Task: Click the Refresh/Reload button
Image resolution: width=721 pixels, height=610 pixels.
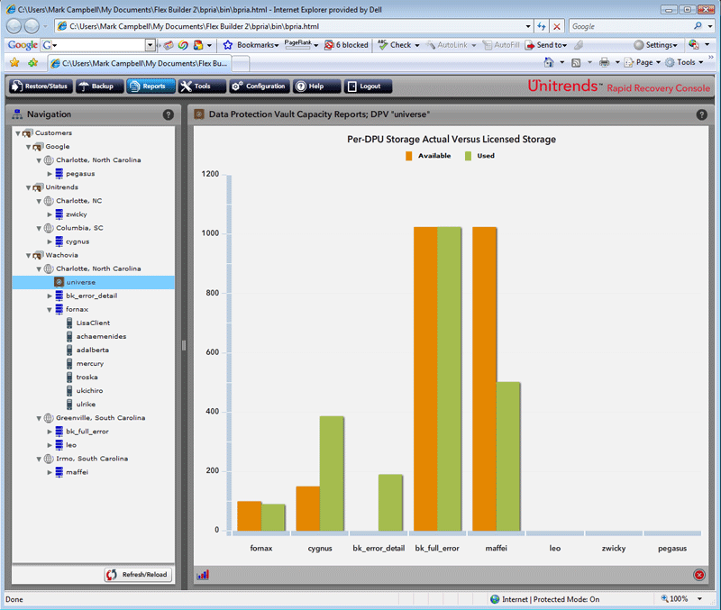Action: (138, 575)
